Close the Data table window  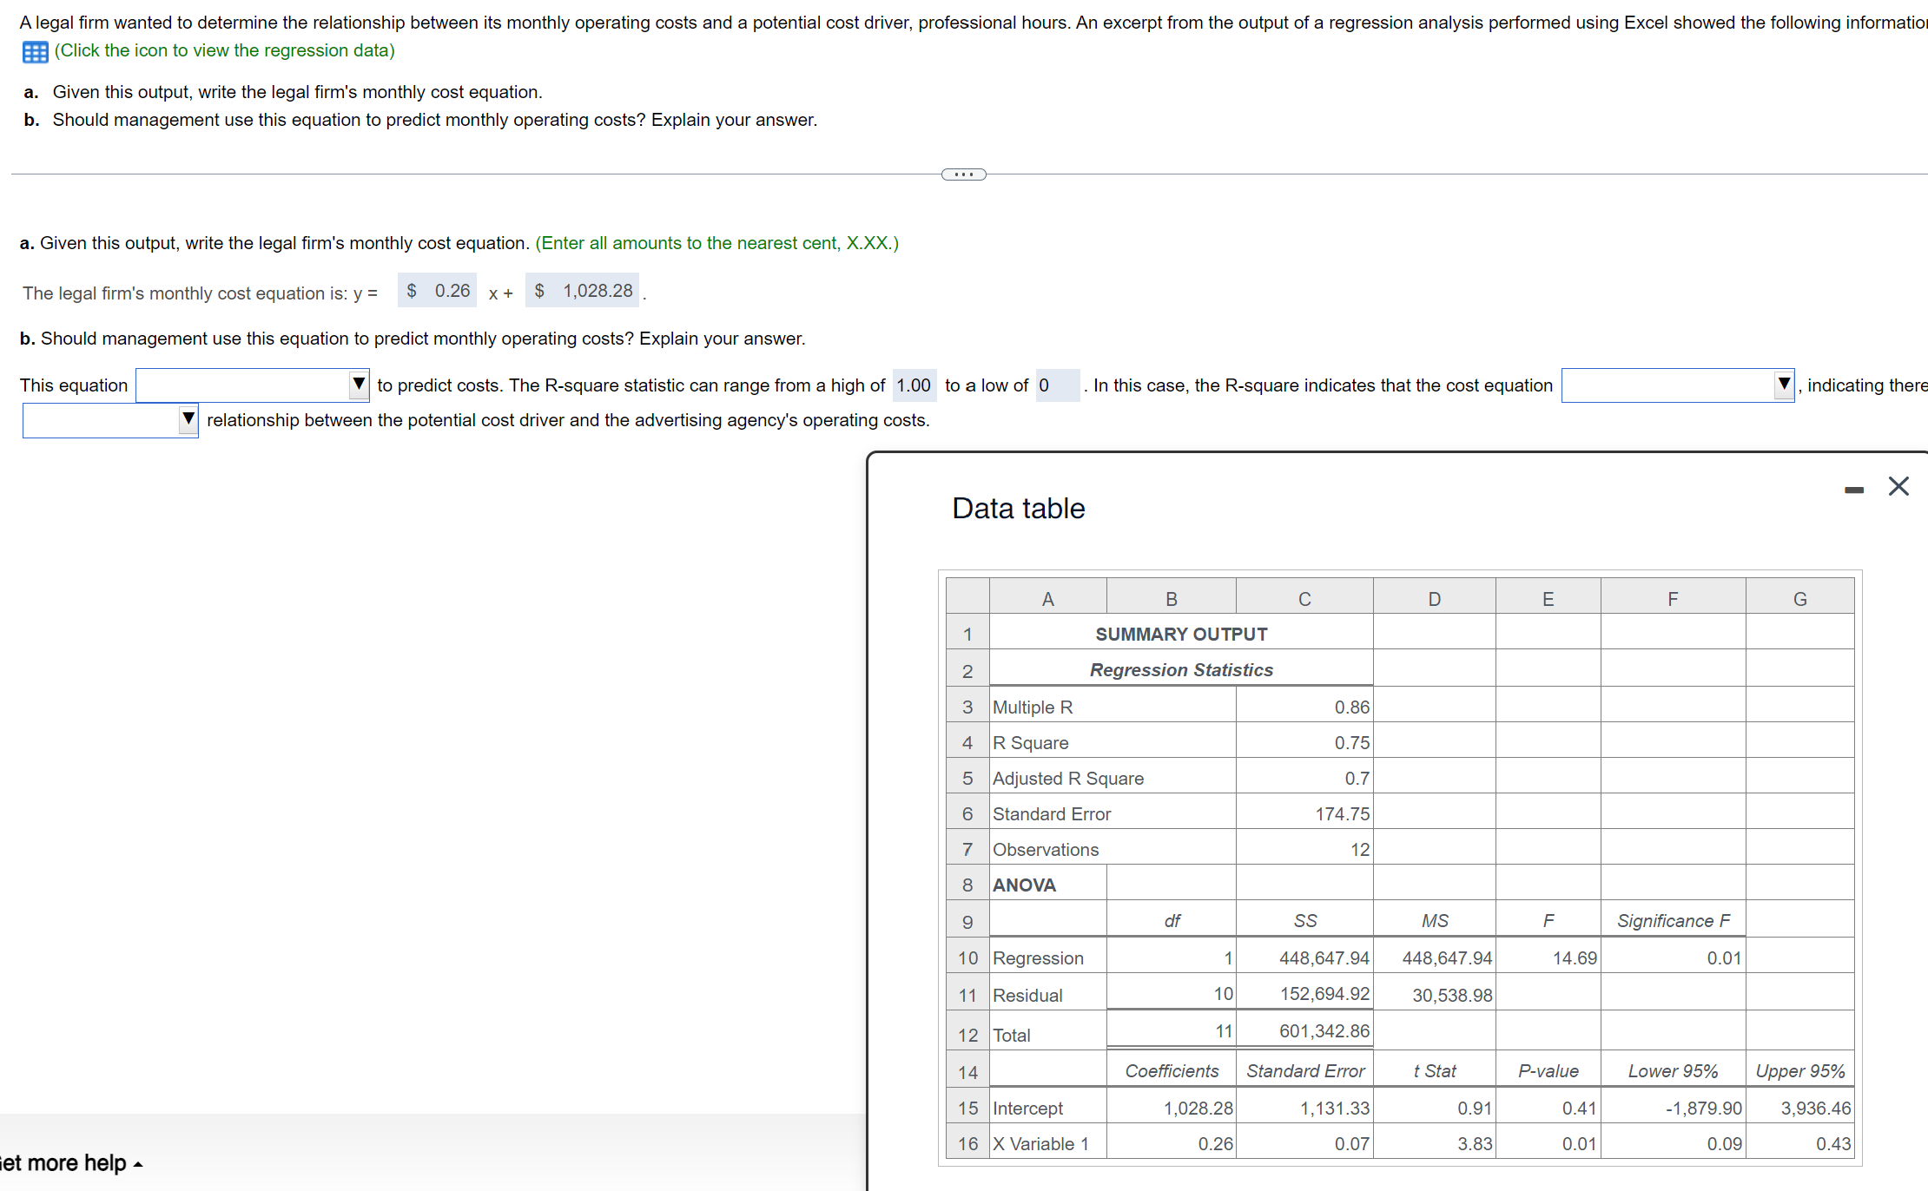[1898, 486]
